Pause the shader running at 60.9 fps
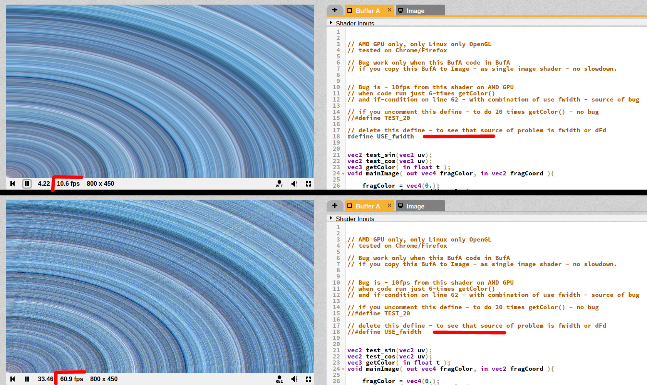Viewport: 647px width, 385px height. coord(27,379)
